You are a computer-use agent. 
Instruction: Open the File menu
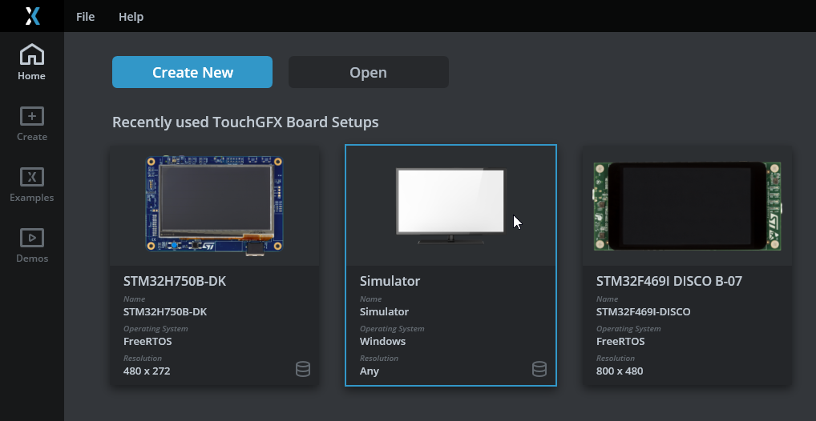[x=85, y=17]
